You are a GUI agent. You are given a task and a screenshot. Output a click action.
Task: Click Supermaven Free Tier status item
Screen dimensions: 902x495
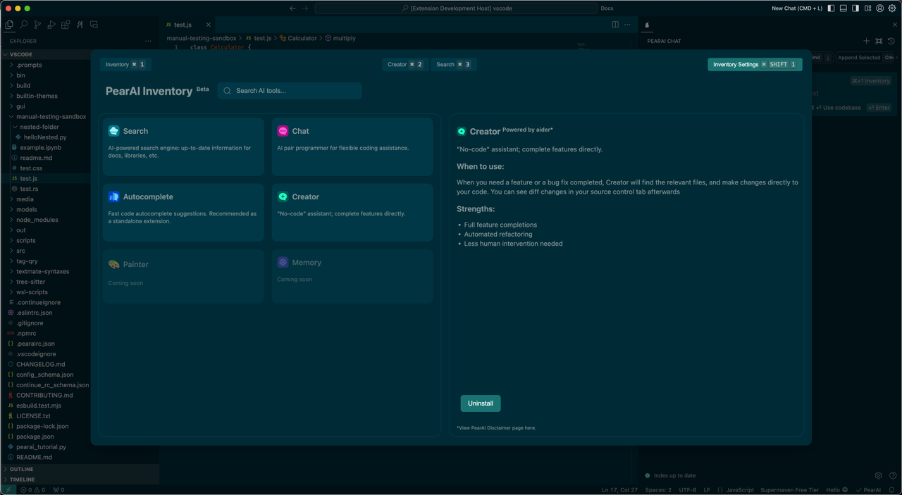(789, 490)
